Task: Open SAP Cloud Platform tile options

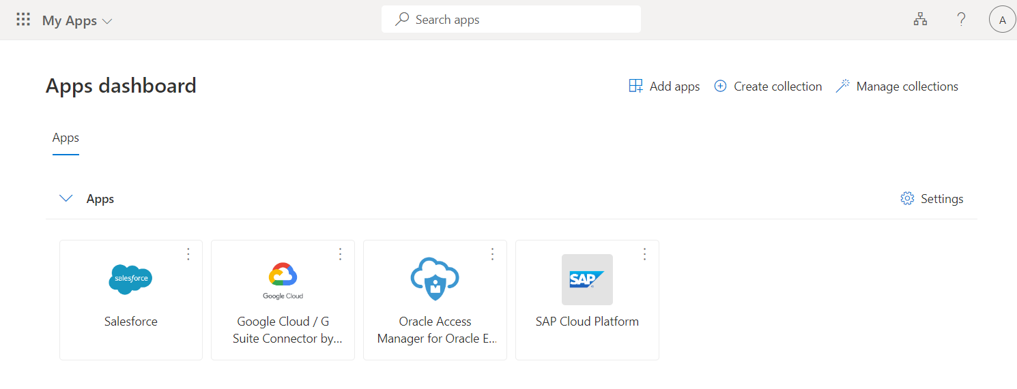Action: (644, 254)
